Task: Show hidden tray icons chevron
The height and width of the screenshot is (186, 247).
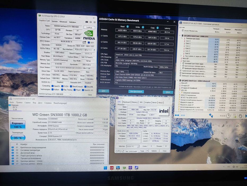Action: pos(224,167)
